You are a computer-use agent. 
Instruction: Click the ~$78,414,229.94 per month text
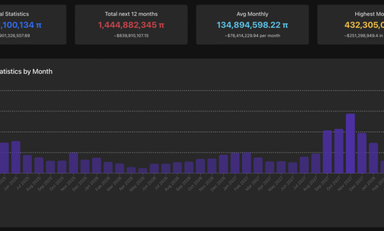pyautogui.click(x=252, y=36)
